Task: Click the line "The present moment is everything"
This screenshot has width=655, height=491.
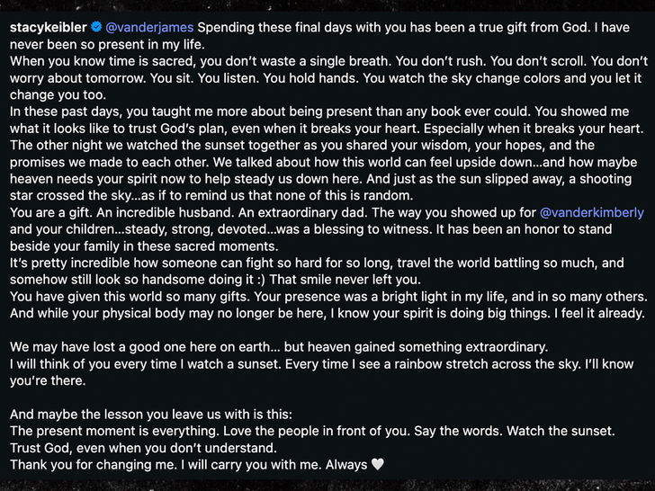Action: 270,431
